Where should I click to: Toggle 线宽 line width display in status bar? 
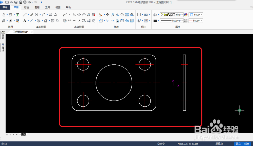247,143
